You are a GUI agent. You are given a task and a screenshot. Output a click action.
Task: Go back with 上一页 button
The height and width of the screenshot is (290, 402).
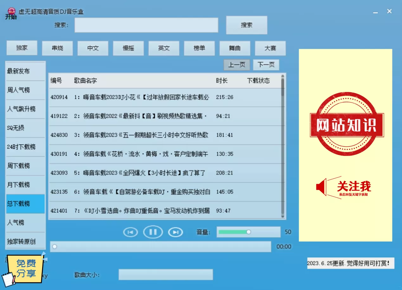[x=237, y=65]
